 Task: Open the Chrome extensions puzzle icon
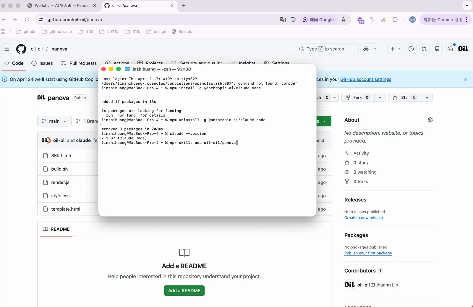click(395, 20)
